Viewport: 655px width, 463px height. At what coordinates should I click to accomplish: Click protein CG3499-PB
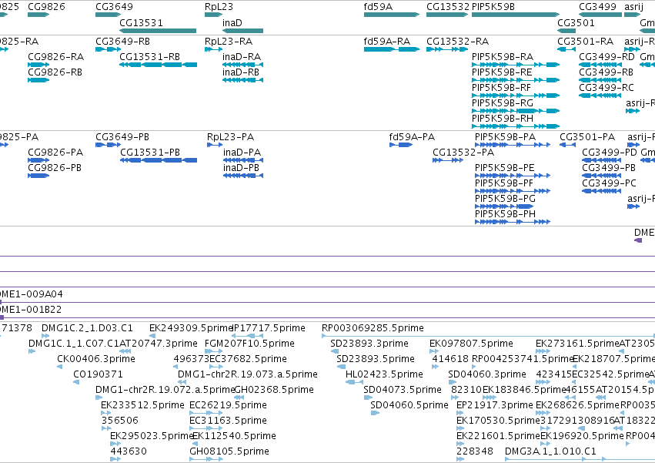(602, 176)
